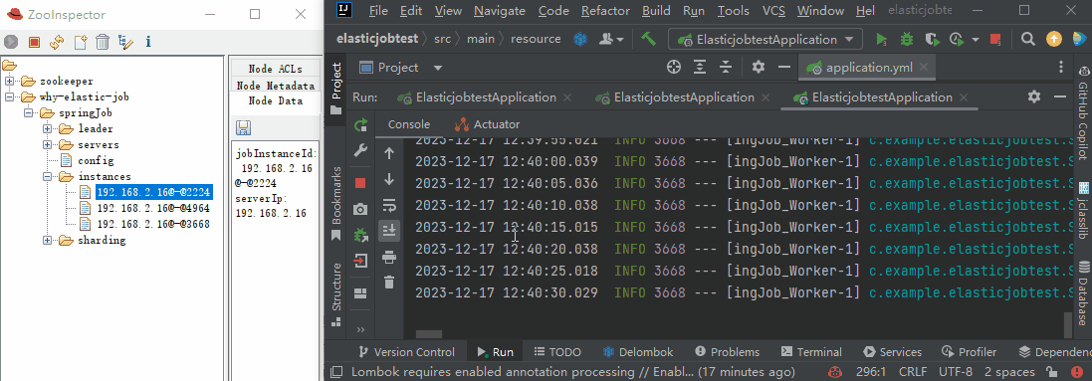
Task: Open the Terminal tool window
Action: (812, 352)
